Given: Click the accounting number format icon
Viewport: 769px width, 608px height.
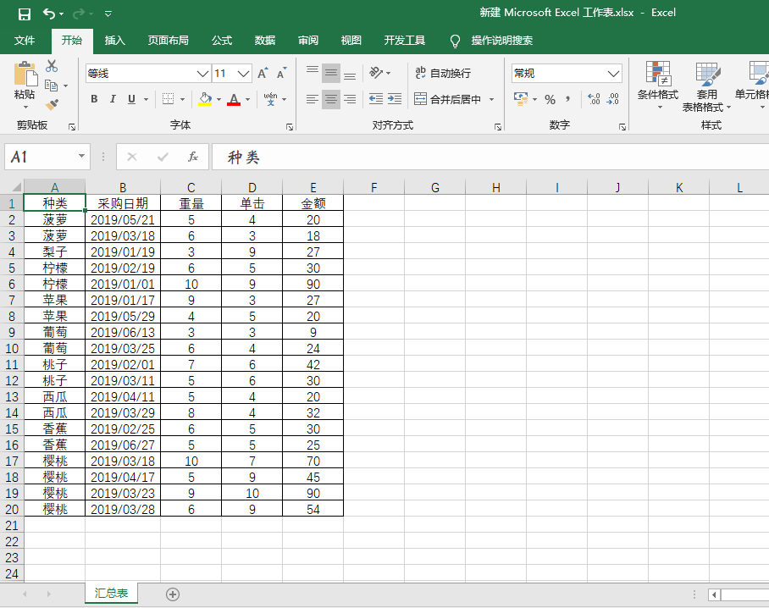Looking at the screenshot, I should (x=521, y=98).
